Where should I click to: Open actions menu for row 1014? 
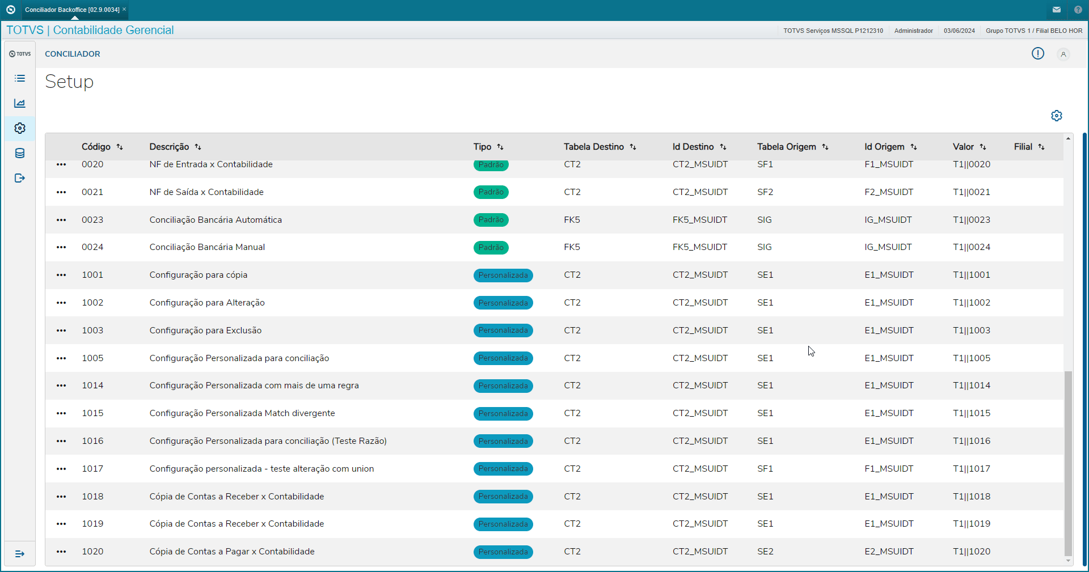[x=61, y=385]
